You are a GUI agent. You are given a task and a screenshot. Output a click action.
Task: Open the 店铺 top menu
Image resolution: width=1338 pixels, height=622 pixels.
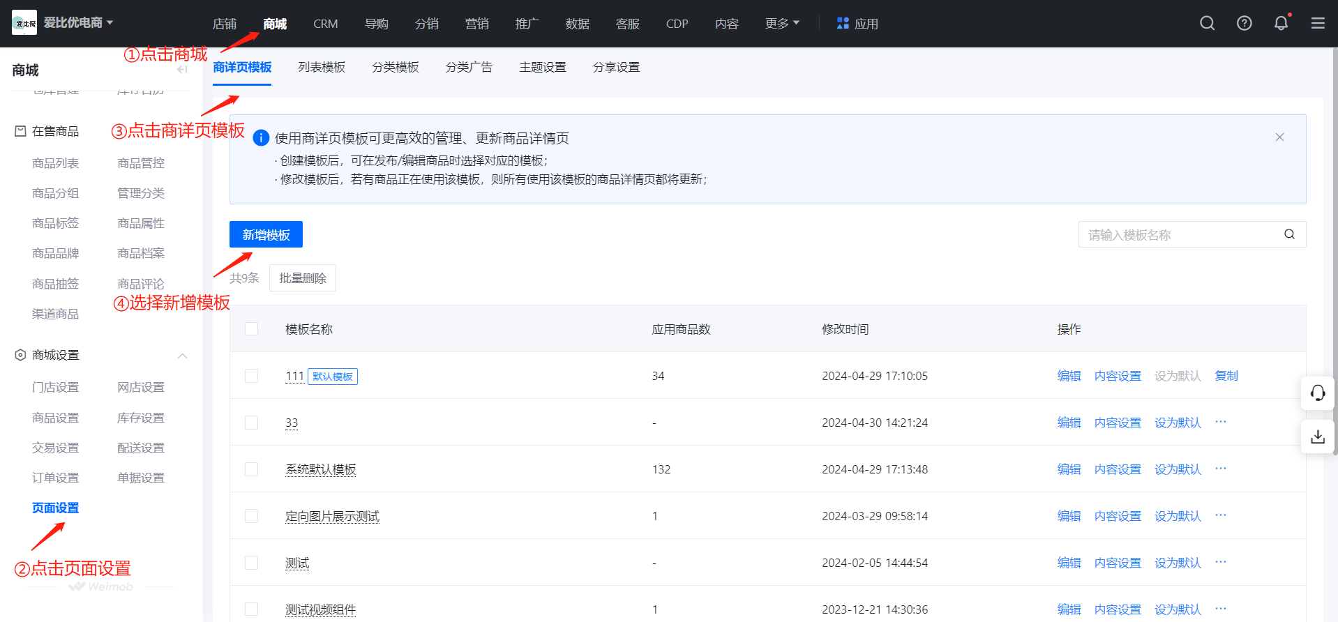click(x=225, y=24)
